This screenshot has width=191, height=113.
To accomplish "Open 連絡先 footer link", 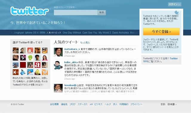I will [64, 104].
